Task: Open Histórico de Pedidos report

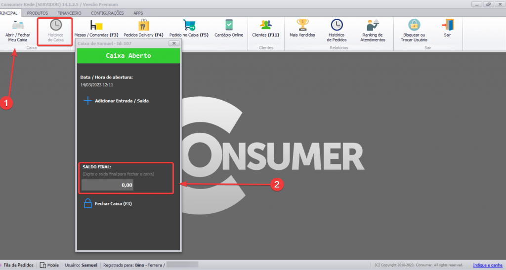Action: pos(337,30)
